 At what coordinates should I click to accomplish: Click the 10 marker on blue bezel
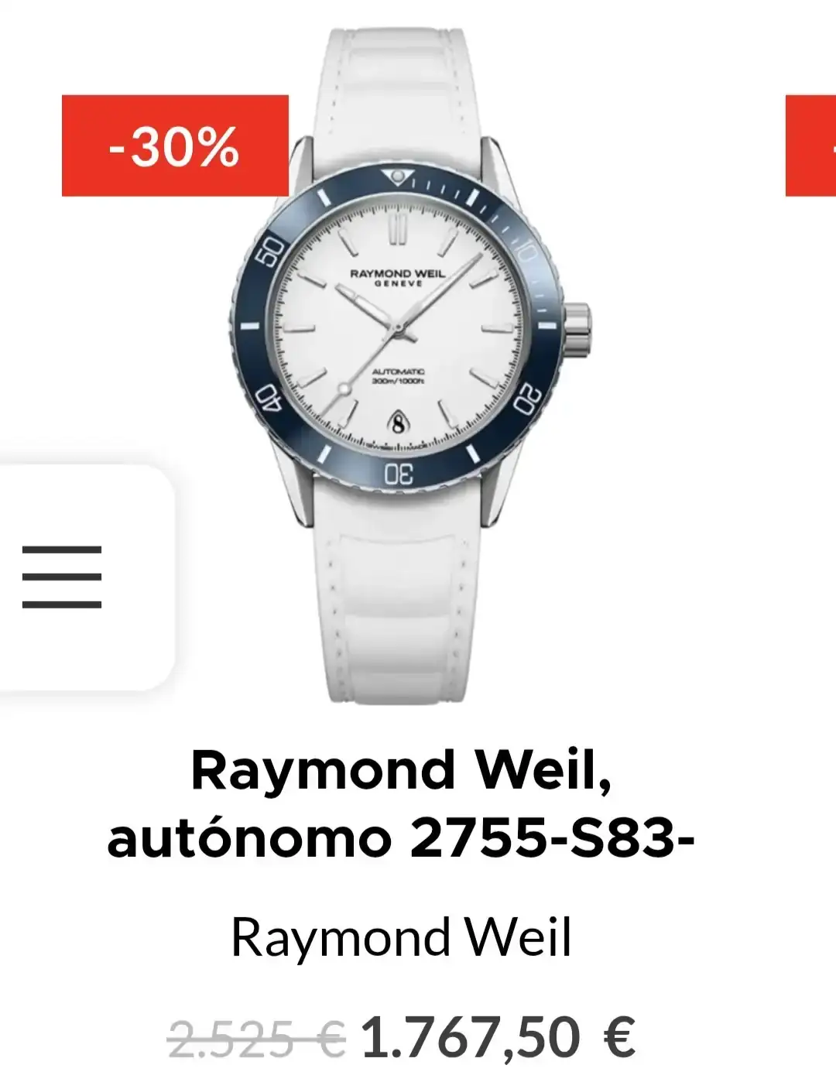pos(526,251)
